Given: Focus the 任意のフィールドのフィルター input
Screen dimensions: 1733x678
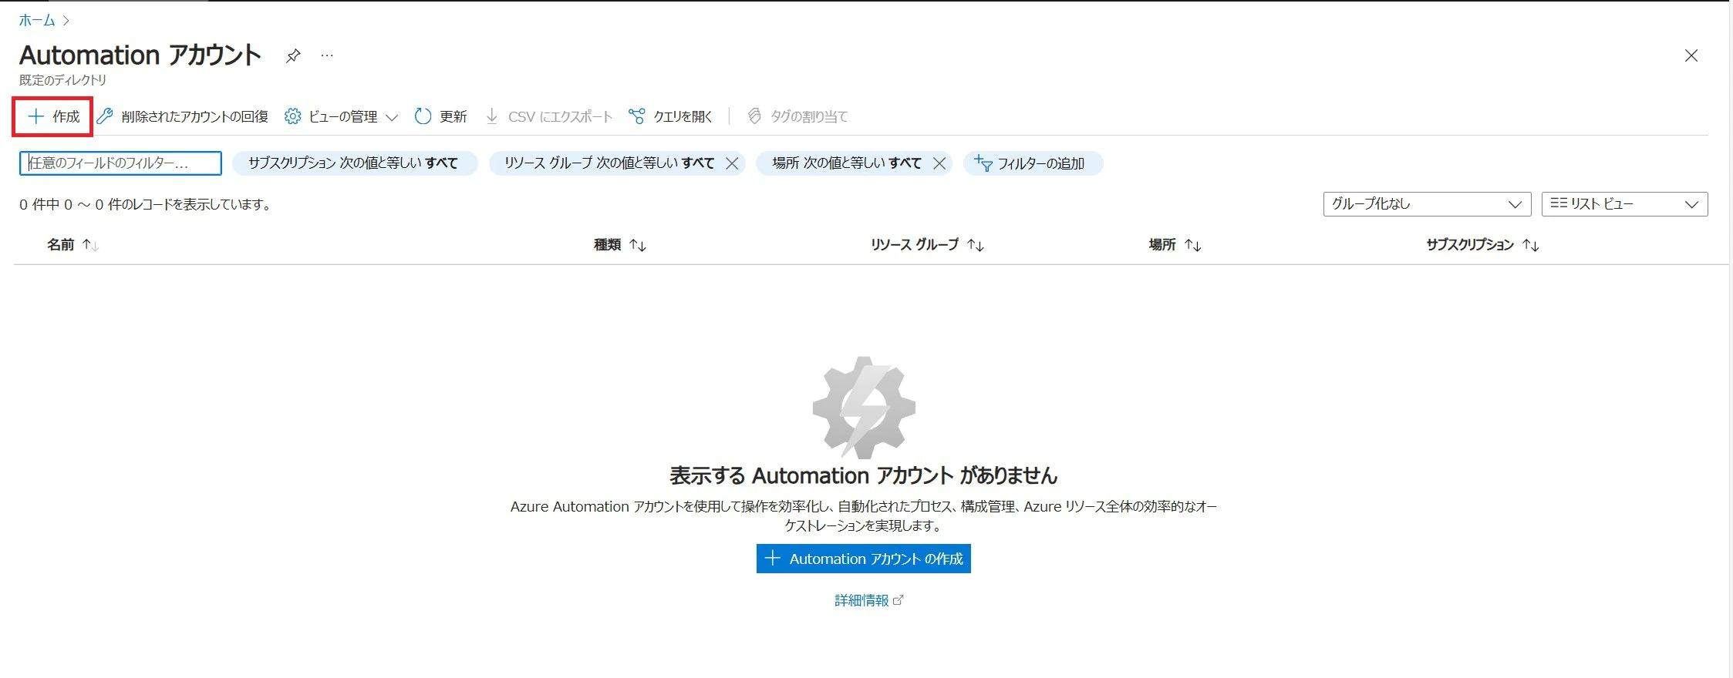Looking at the screenshot, I should 120,163.
